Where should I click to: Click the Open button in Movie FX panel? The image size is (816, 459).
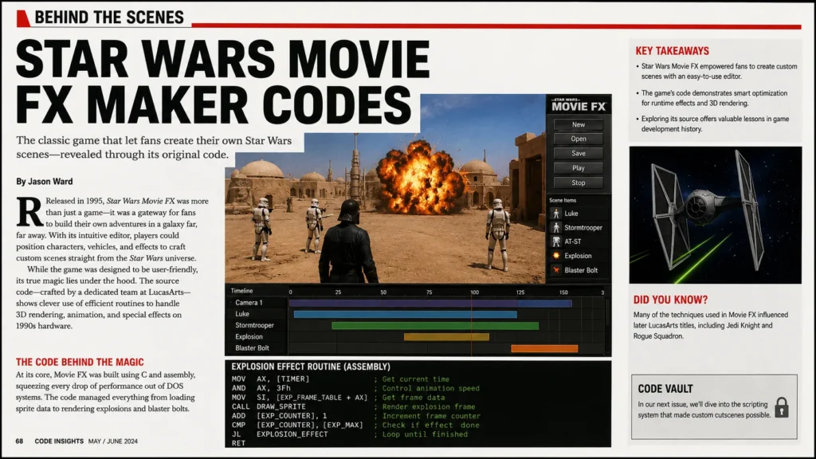coord(579,139)
